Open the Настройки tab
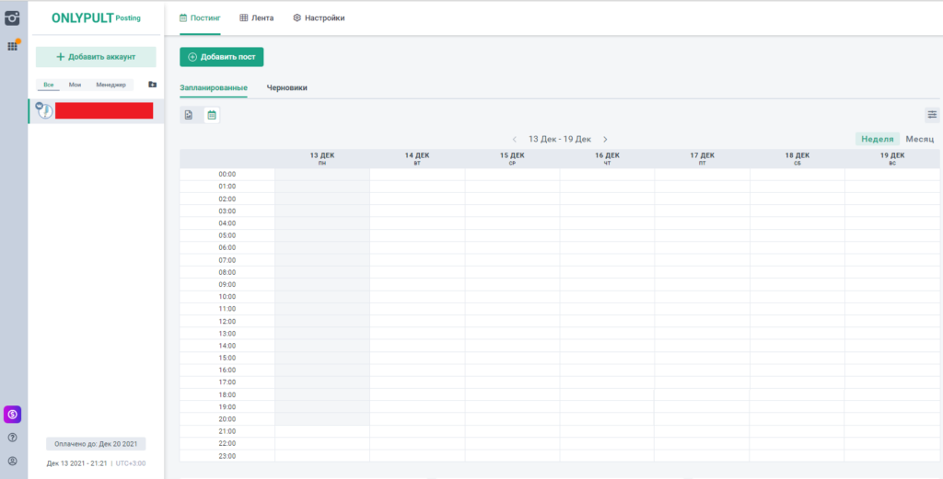The width and height of the screenshot is (943, 479). (x=319, y=17)
